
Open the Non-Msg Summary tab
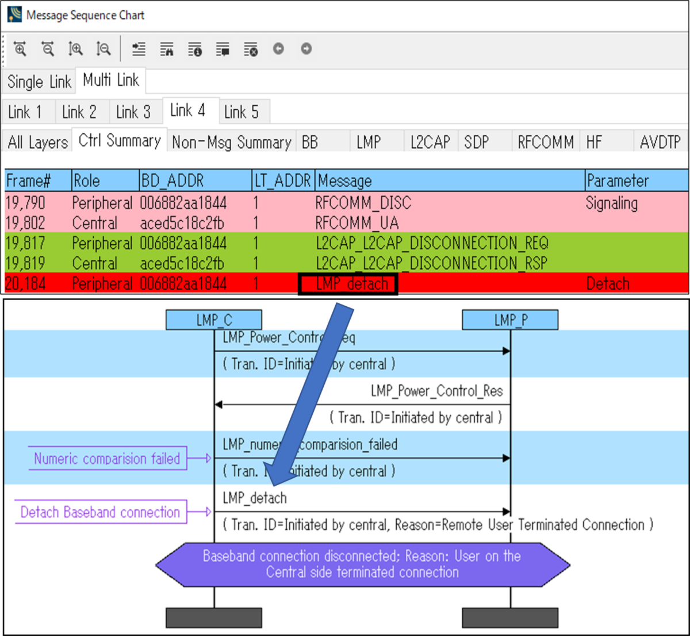232,142
